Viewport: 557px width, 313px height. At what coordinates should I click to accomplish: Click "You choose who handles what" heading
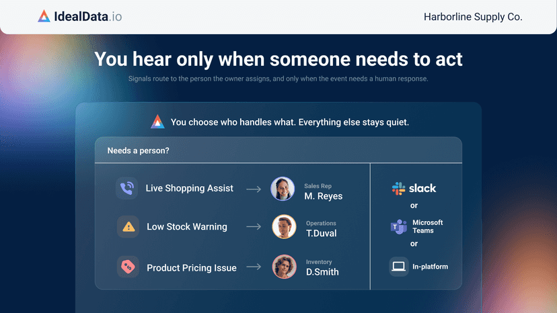click(x=289, y=122)
